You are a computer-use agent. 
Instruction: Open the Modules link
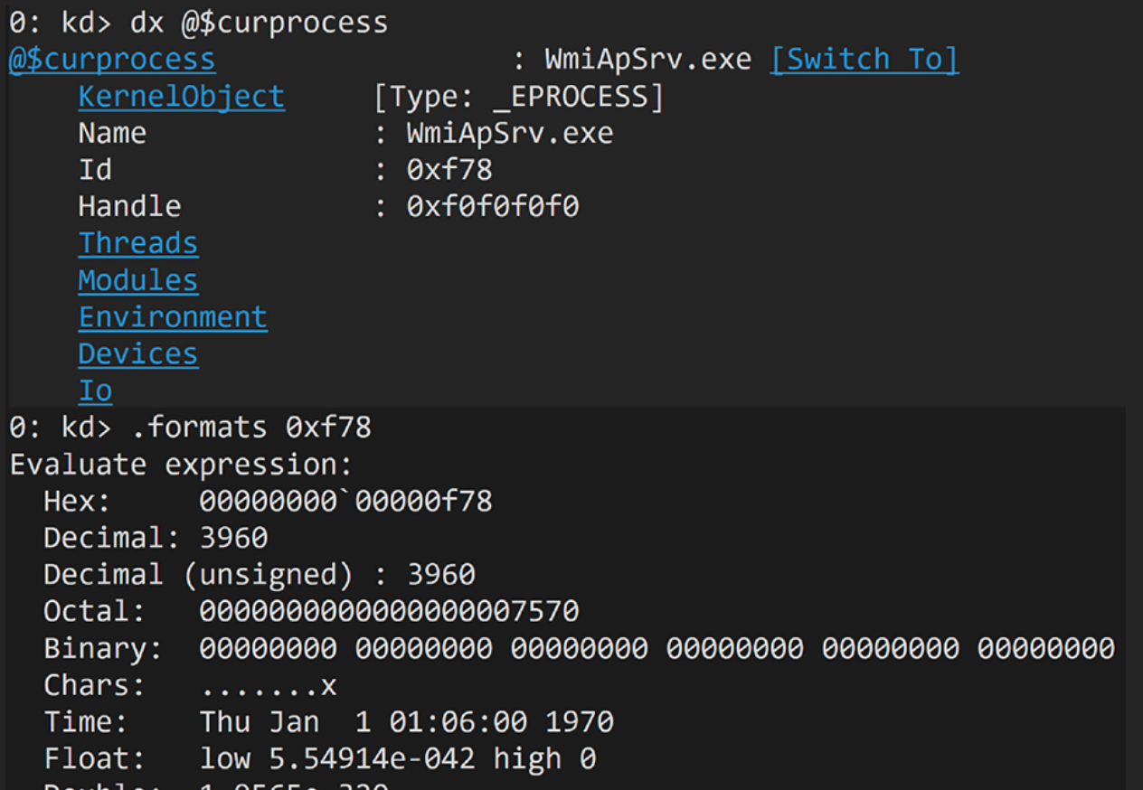click(x=138, y=280)
